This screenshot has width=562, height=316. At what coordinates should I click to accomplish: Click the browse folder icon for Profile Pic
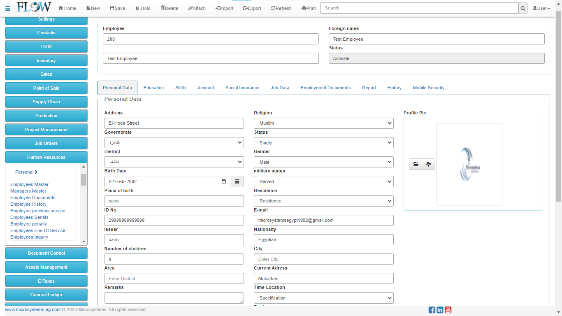(416, 165)
